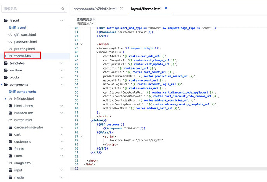The image size is (267, 182).
Task: Click the layout folder icon
Action: 6,20
